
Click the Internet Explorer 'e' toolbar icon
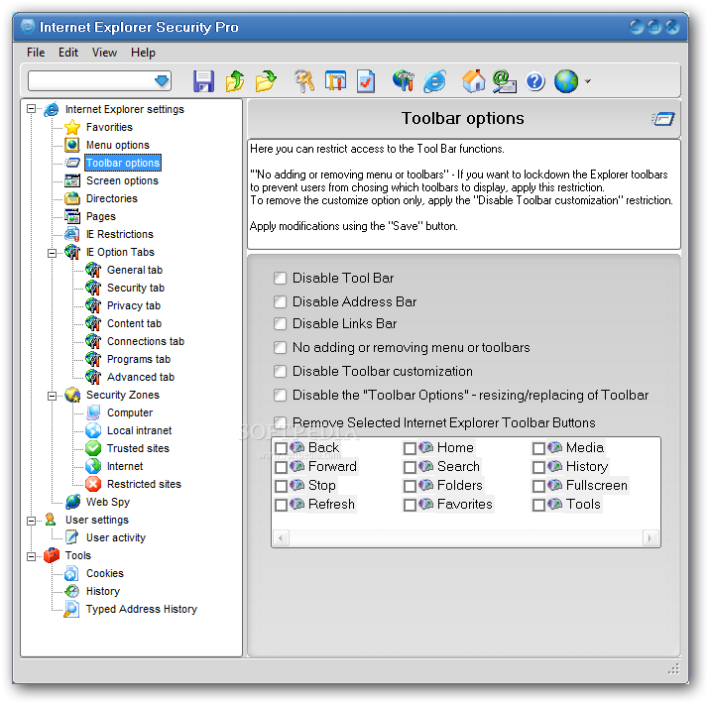click(x=434, y=81)
